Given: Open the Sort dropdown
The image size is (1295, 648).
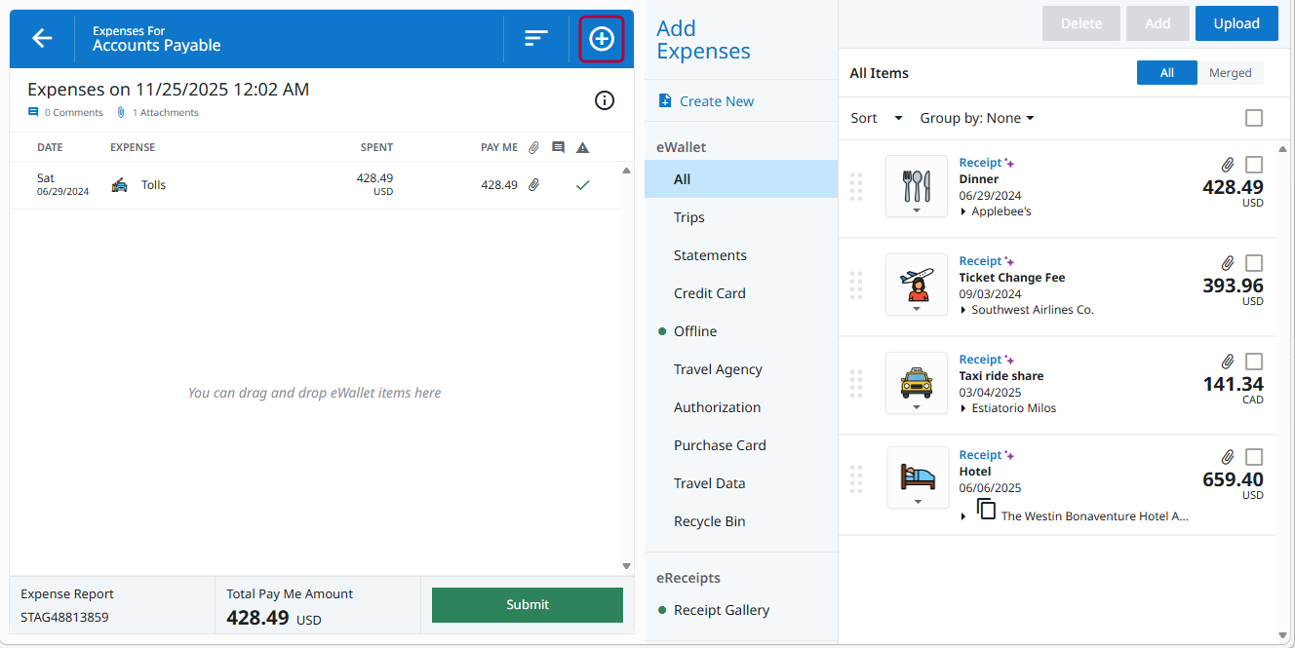Looking at the screenshot, I should tap(875, 118).
